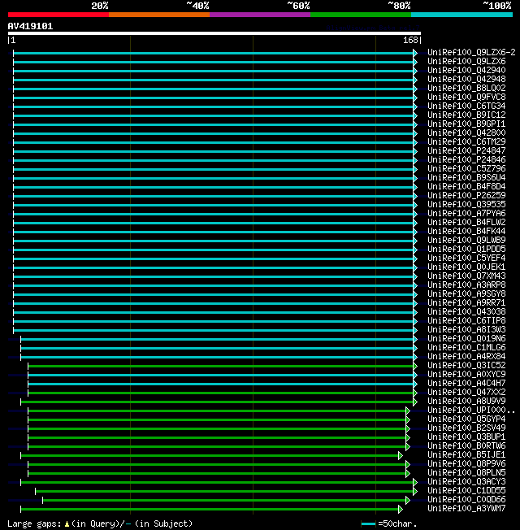Select the UniRef100_C5Z796 label
This screenshot has height=530, width=520.
click(x=466, y=168)
